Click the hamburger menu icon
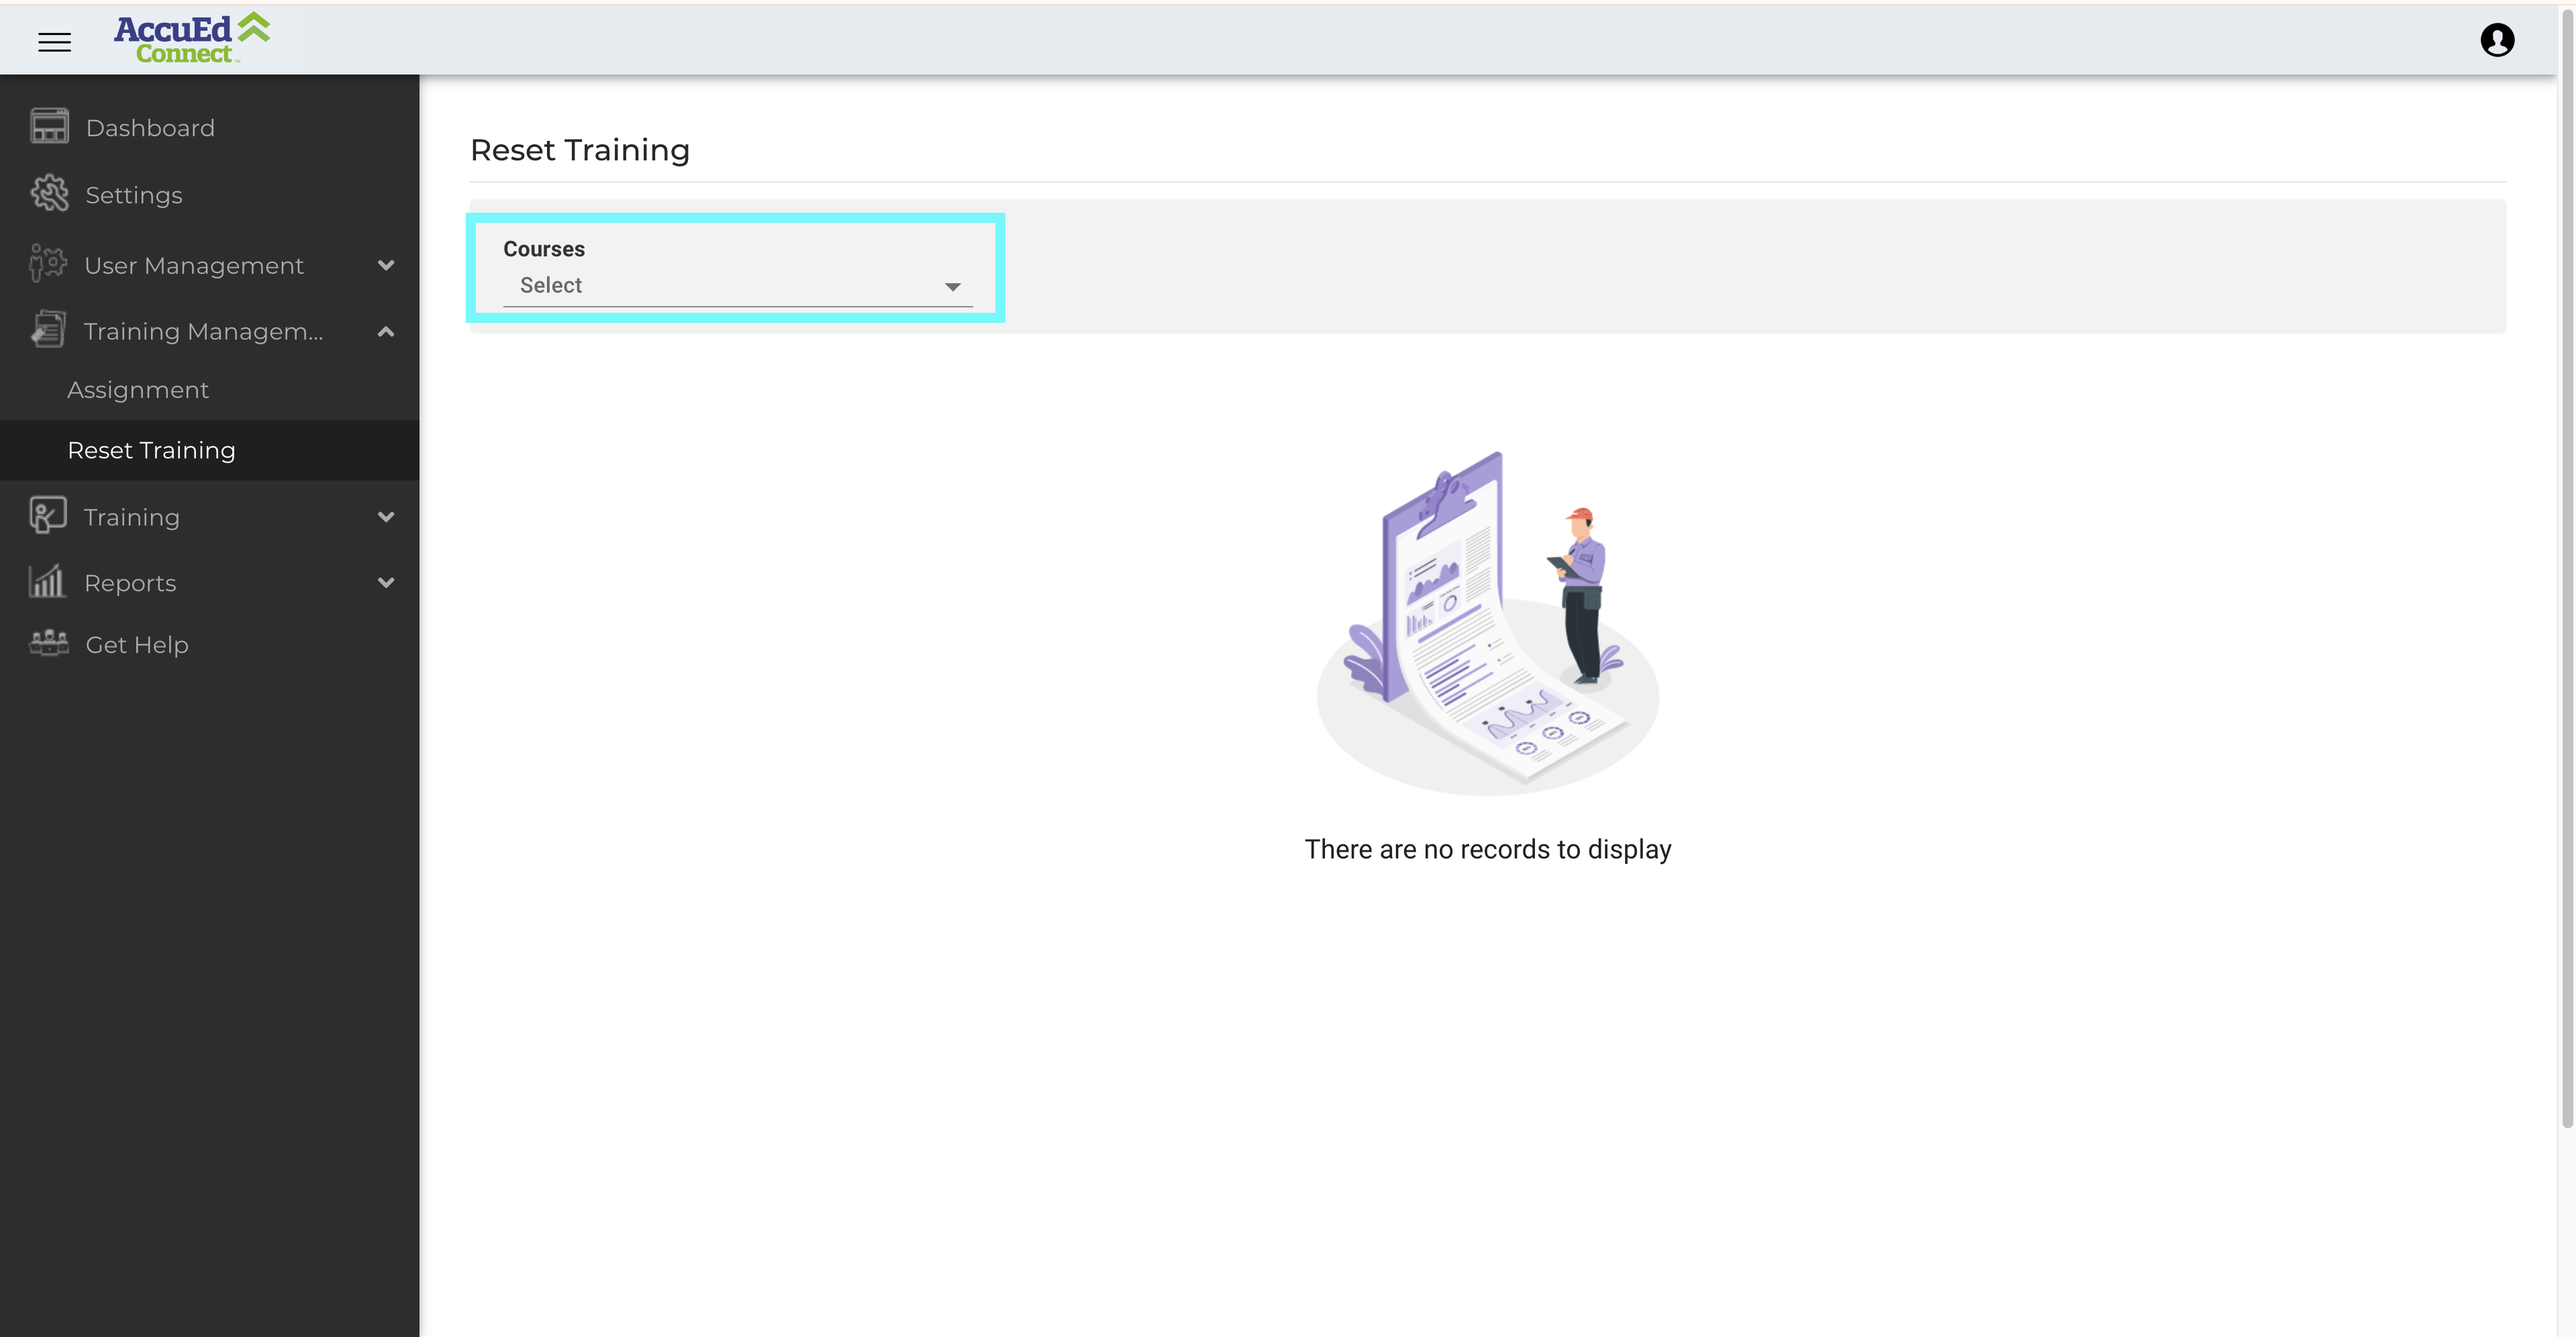2576x1337 pixels. (54, 42)
